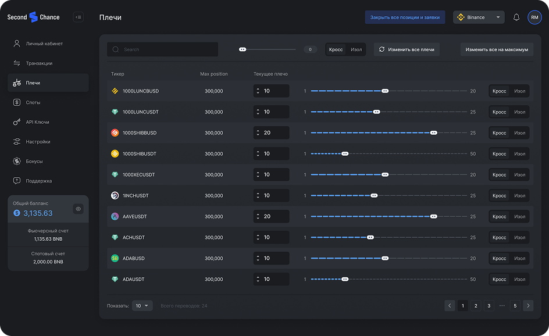The image size is (549, 336).
Task: Open the AAVEUSDT leverage stepper arrows
Action: point(257,216)
